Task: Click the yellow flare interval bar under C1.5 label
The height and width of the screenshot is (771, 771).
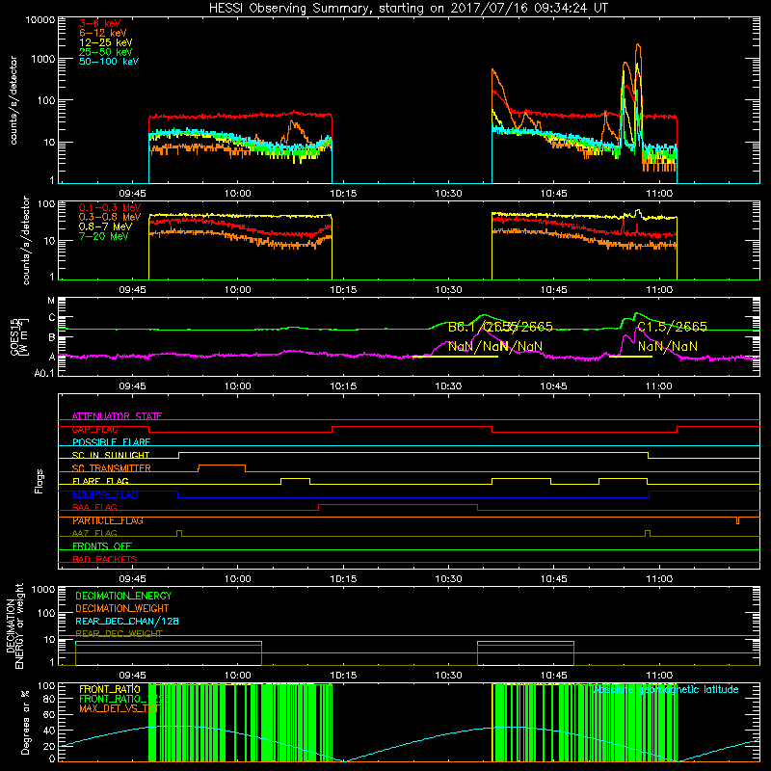Action: [630, 357]
